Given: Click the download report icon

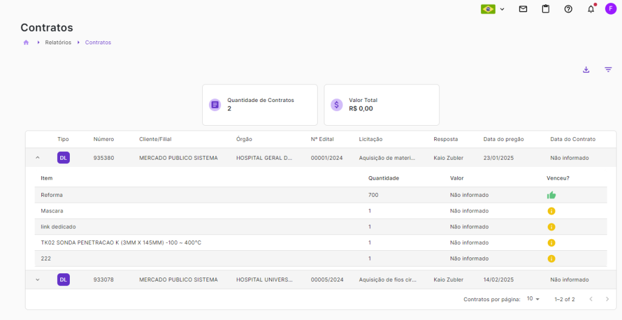Looking at the screenshot, I should [586, 70].
